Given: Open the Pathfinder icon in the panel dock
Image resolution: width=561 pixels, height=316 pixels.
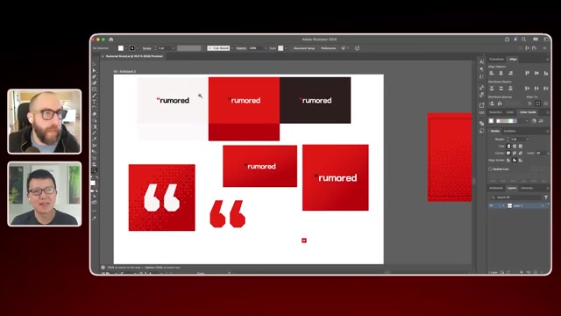Looking at the screenshot, I should pos(481,123).
